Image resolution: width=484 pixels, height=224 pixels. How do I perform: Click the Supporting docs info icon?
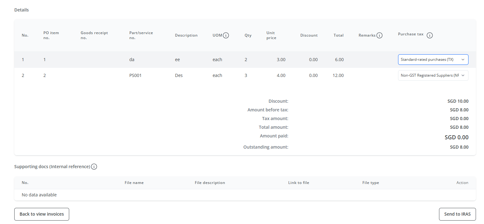94,167
